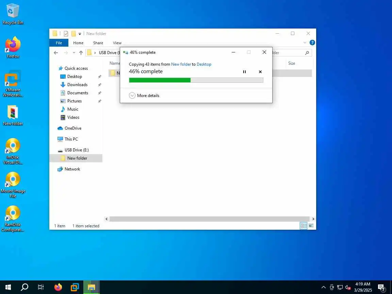This screenshot has height=294, width=392.
Task: Expand More details in copy dialog
Action: pos(144,96)
